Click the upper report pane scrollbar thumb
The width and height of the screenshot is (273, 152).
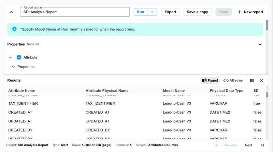tap(267, 25)
